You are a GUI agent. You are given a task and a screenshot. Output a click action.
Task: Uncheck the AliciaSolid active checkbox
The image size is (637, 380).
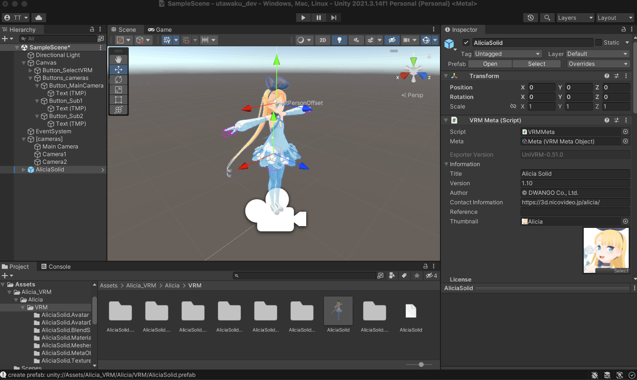466,42
